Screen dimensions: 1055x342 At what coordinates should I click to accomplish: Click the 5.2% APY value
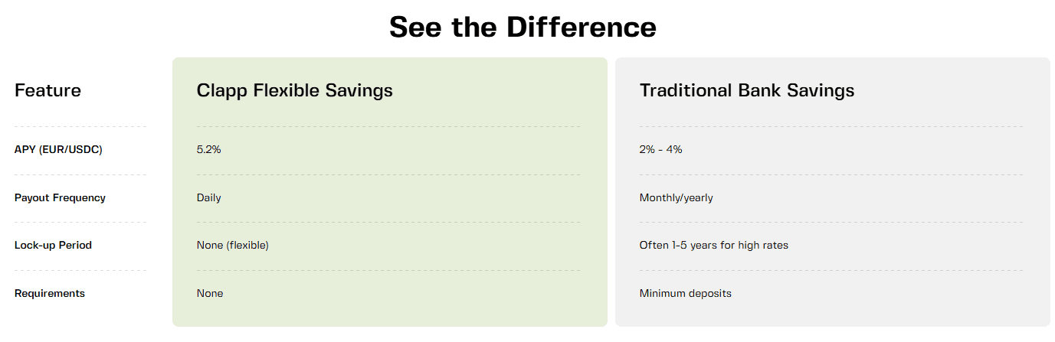coord(208,149)
